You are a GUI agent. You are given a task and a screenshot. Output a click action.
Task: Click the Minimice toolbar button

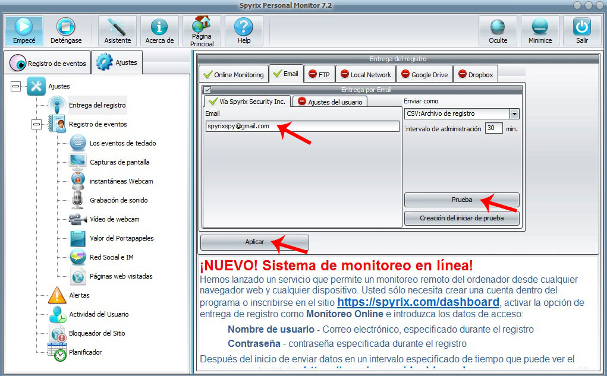pyautogui.click(x=540, y=31)
